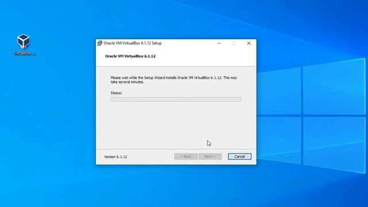
Task: Click the setup icon in the title bar
Action: pos(99,43)
